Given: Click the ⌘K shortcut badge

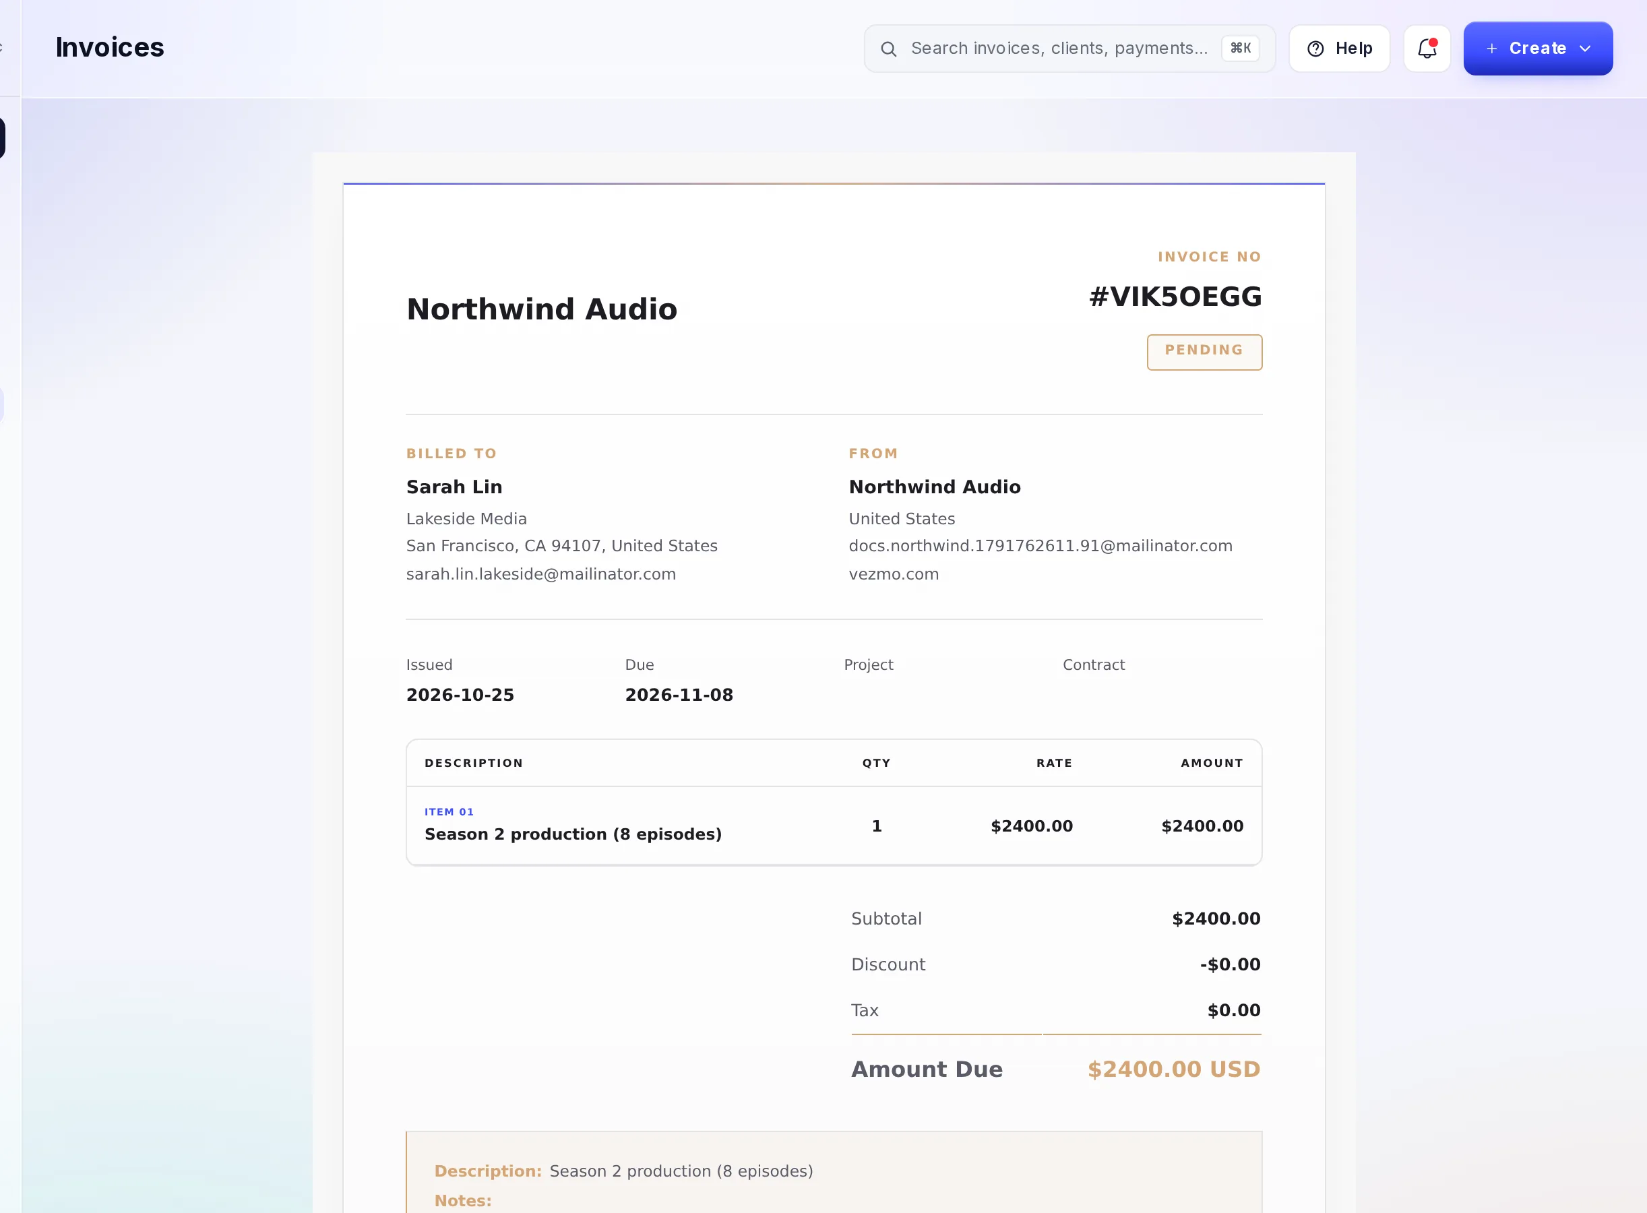Looking at the screenshot, I should pos(1240,49).
